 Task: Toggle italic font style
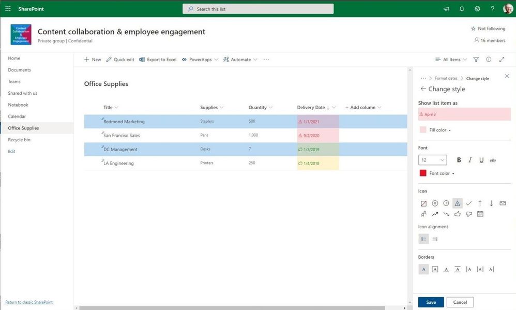click(470, 160)
